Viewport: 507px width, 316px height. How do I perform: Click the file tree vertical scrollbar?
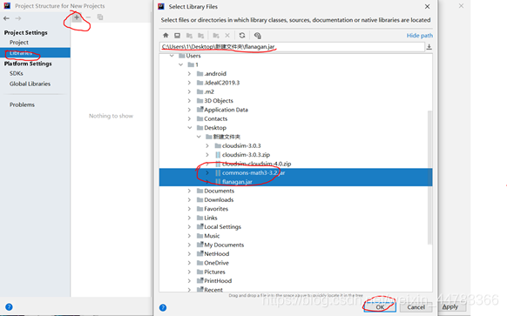[429, 178]
